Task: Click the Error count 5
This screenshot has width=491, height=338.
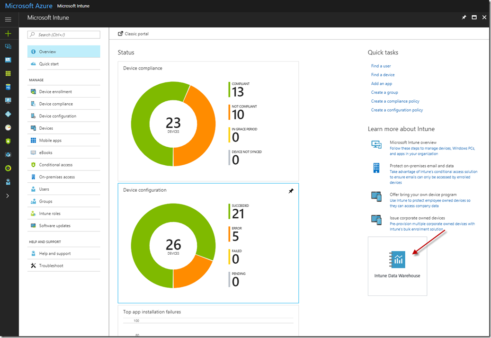Action: coord(235,237)
